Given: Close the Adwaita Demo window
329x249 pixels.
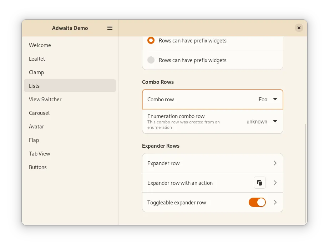Looking at the screenshot, I should (x=299, y=28).
